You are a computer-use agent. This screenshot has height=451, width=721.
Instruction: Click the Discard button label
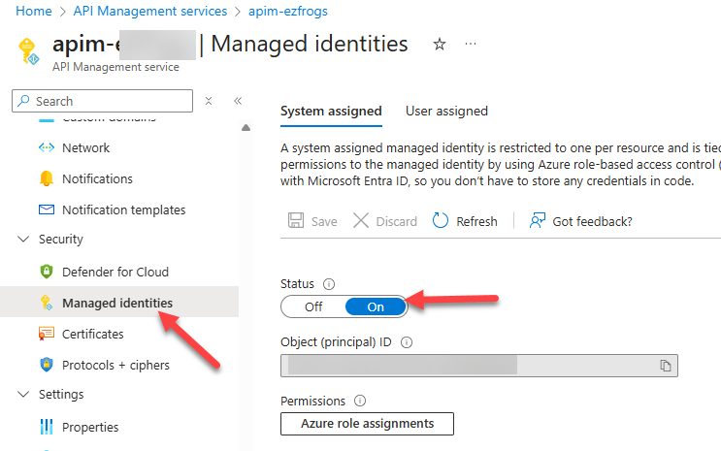[396, 221]
